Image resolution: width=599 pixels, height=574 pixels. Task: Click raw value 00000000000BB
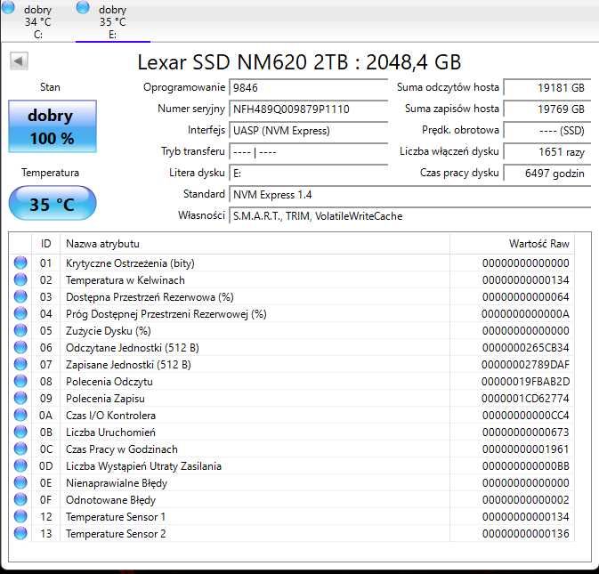click(526, 466)
